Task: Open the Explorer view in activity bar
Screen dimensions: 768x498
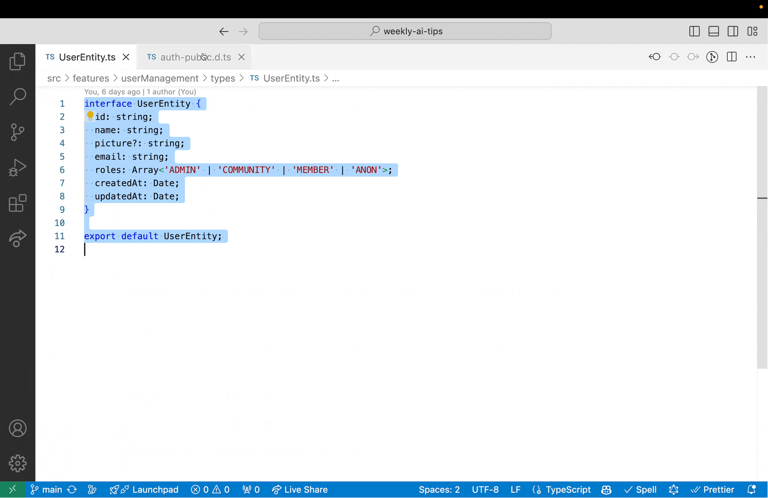Action: click(x=18, y=61)
